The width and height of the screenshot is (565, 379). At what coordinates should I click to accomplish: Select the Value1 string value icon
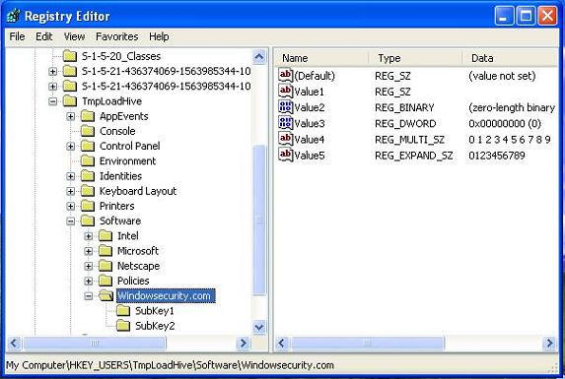click(x=285, y=91)
